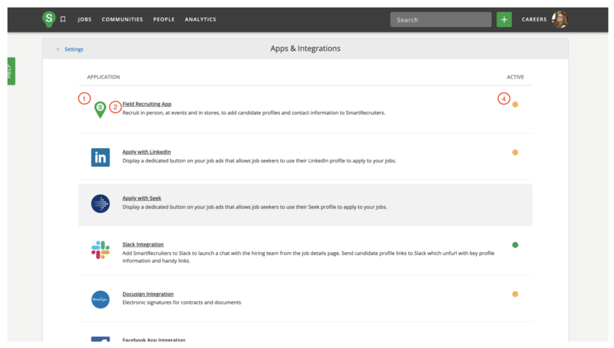Go back to Settings link
Viewport: 614px width, 348px height.
click(74, 49)
